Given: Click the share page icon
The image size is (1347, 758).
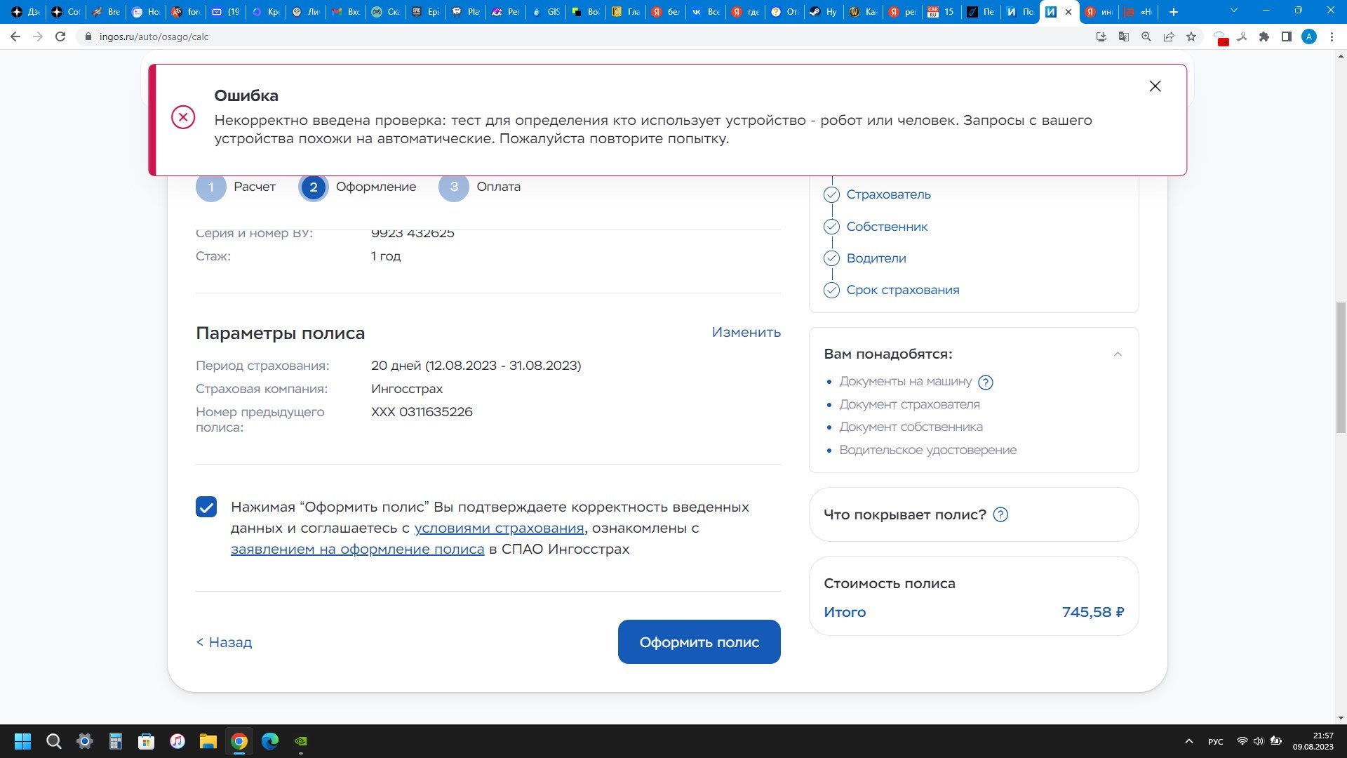Looking at the screenshot, I should (1169, 36).
